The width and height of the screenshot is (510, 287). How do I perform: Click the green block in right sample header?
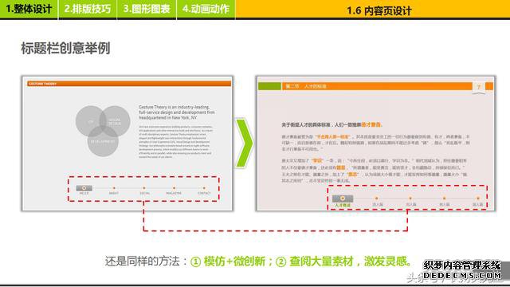pyautogui.click(x=269, y=86)
